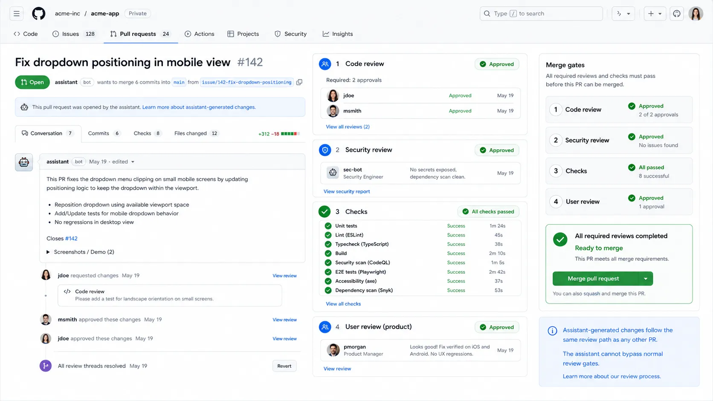Image resolution: width=713 pixels, height=401 pixels.
Task: Click sec-bot avatar icon
Action: 333,173
